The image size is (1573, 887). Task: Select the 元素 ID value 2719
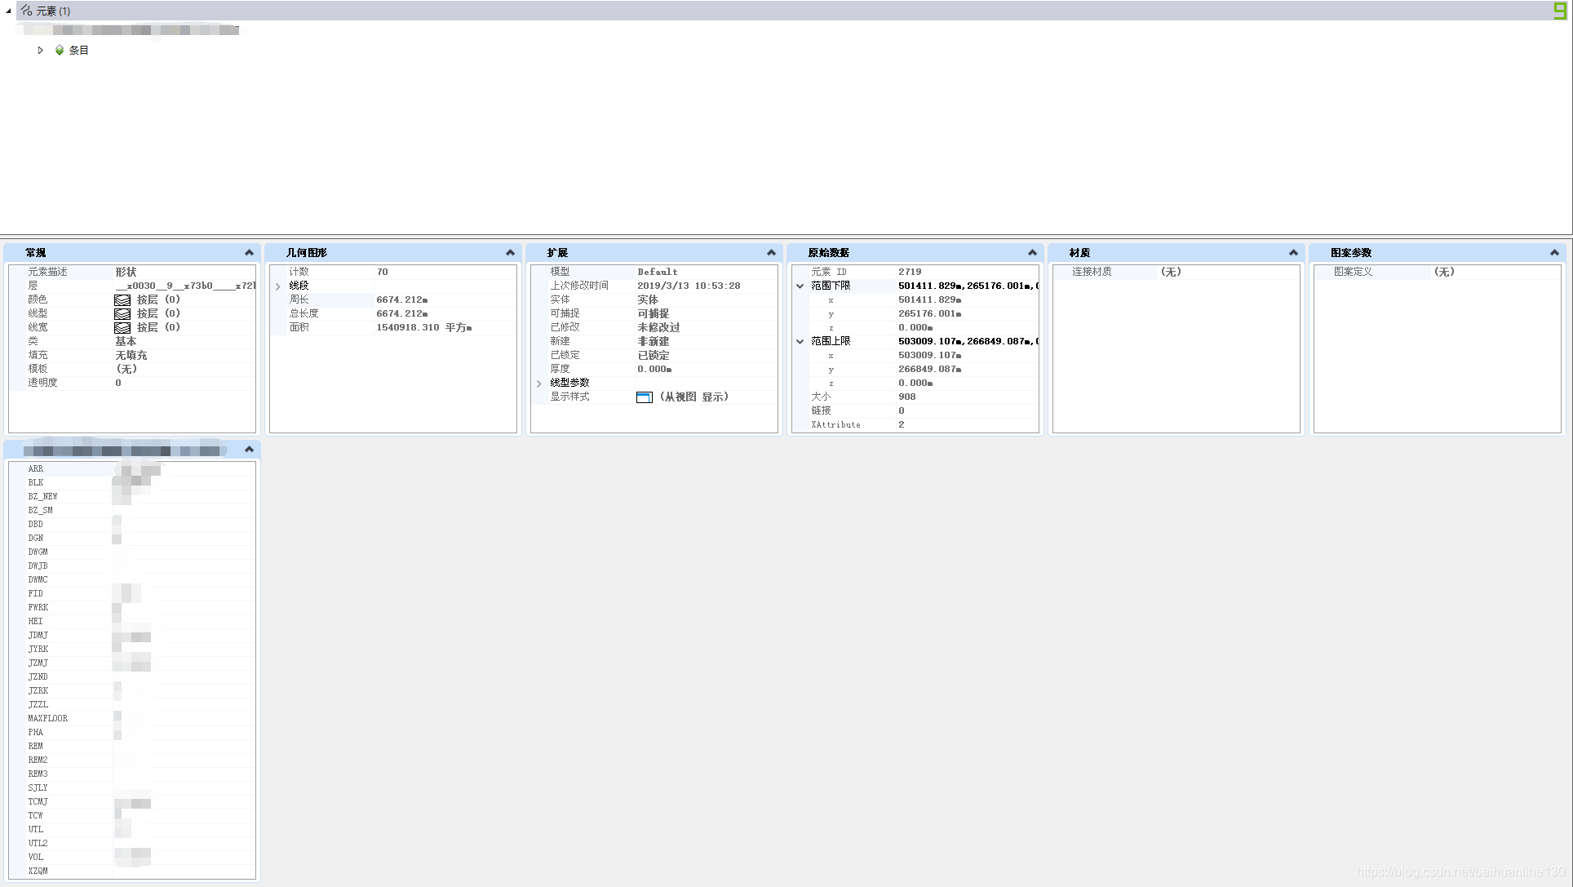click(911, 272)
